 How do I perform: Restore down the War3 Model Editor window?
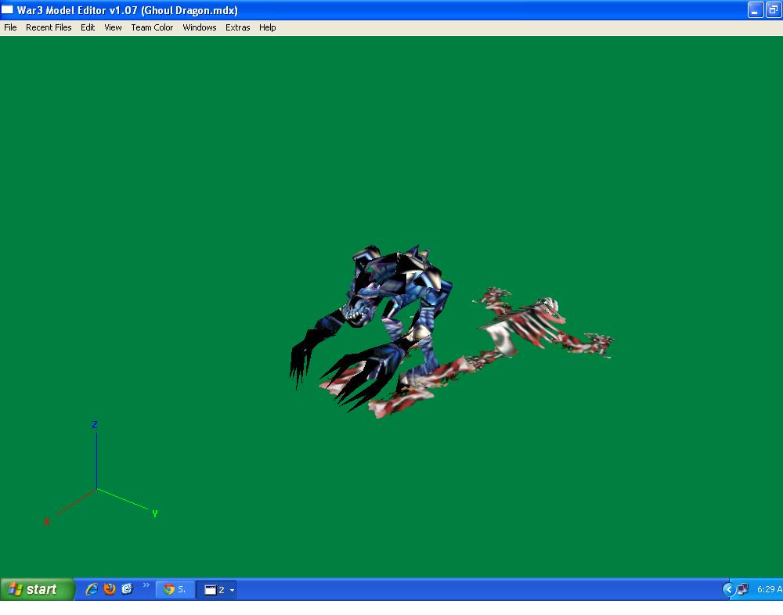(x=774, y=10)
